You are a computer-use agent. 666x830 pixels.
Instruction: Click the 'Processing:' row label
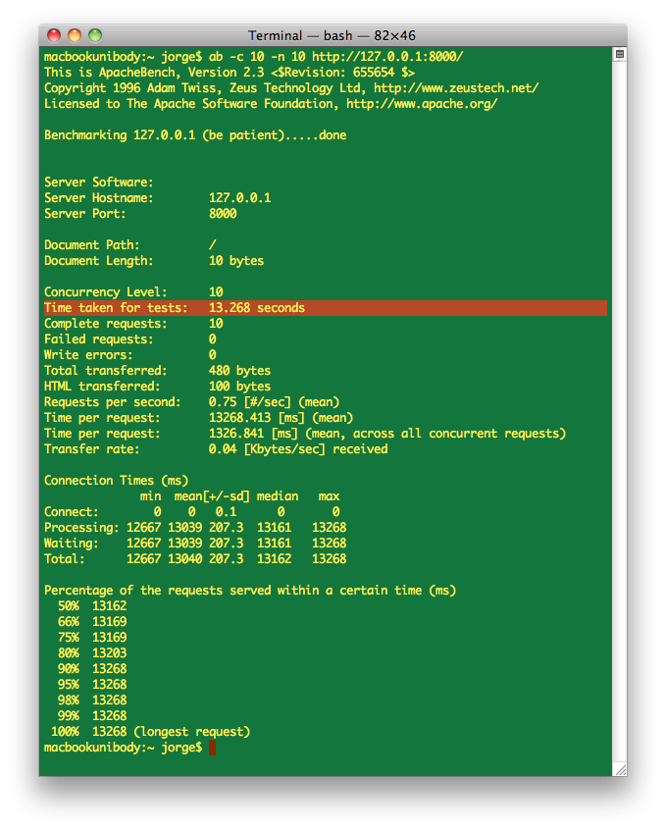coord(81,528)
